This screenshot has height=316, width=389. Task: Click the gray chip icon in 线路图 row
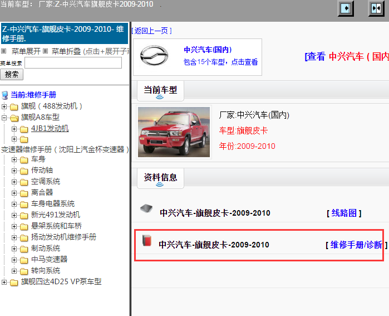click(x=146, y=208)
